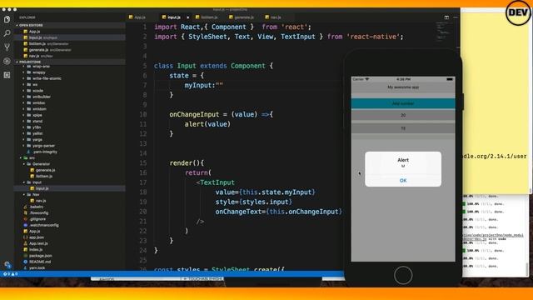The width and height of the screenshot is (533, 300).
Task: Open the Manage gear icon at bottom
Action: click(7, 264)
